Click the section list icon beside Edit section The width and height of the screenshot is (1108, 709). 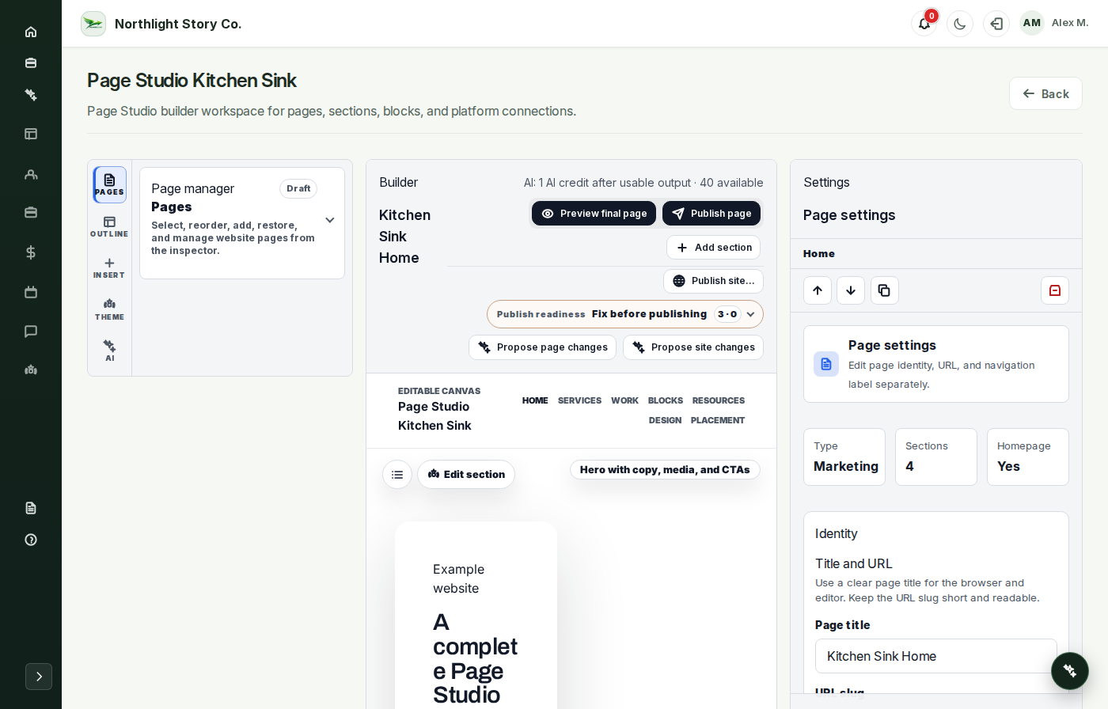(397, 475)
